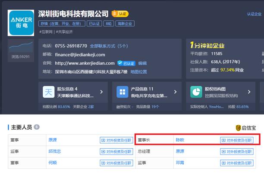Image resolution: width=264 pixels, height=174 pixels.
Task: Click the 启信宝 logo
Action: [x=246, y=128]
